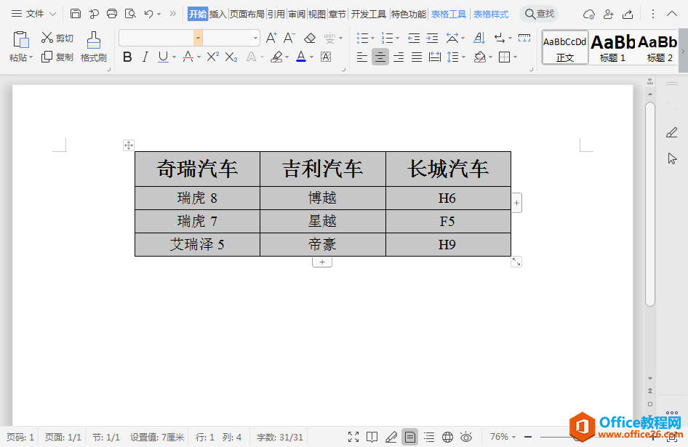Open cloud sync status icon

(589, 14)
